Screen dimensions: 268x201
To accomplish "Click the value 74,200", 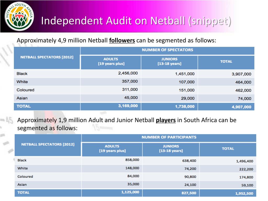I will click(190, 169).
